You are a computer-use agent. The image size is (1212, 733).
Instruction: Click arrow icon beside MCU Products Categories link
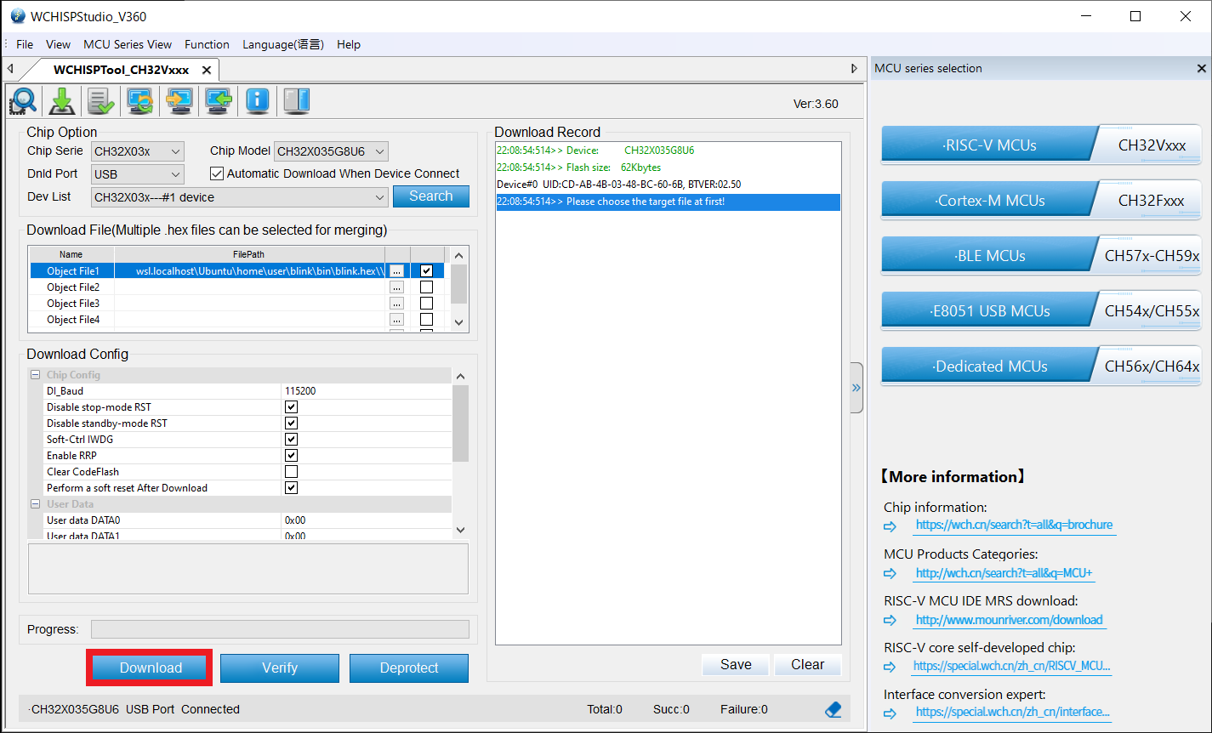(x=891, y=574)
